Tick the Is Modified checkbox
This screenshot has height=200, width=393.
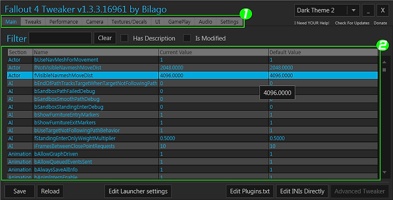187,38
